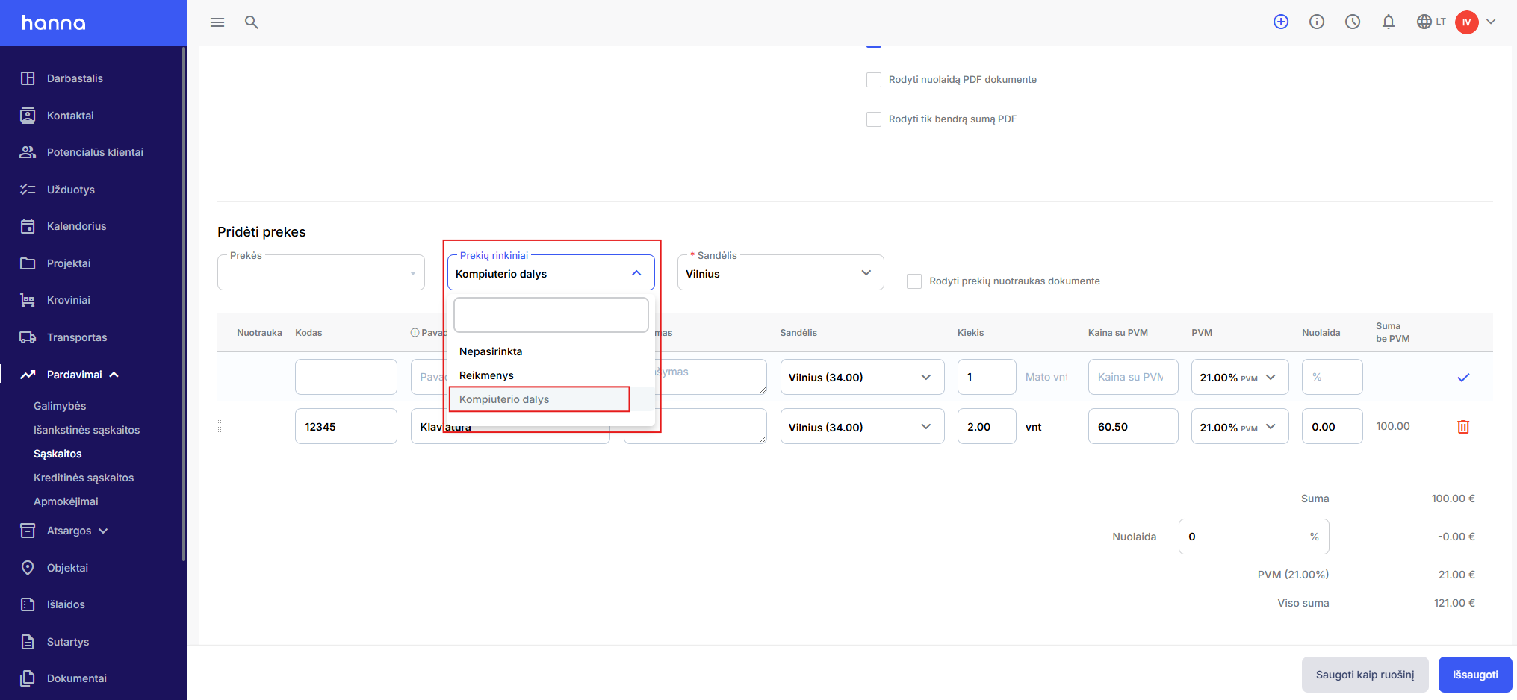Click the hanna logo
This screenshot has width=1517, height=700.
pos(54,22)
